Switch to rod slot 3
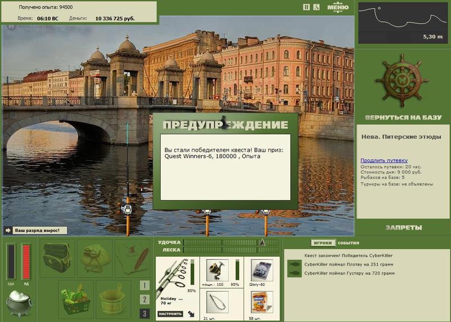451x322 pixels. point(145,314)
